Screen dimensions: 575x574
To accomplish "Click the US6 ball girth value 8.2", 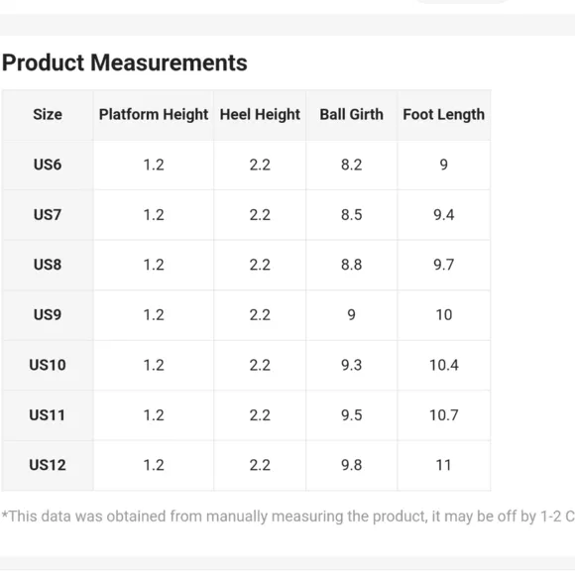I will 352,165.
